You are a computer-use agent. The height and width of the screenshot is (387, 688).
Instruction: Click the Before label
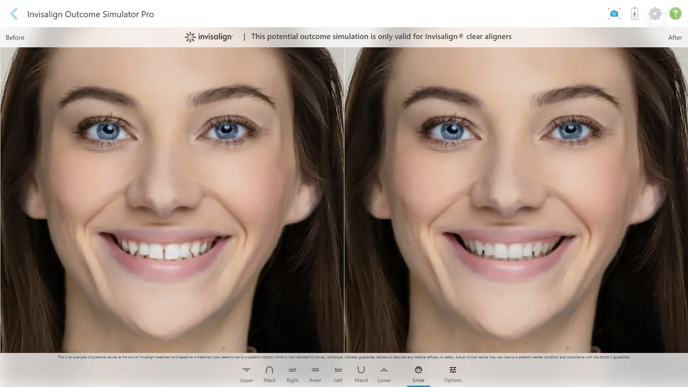[15, 38]
